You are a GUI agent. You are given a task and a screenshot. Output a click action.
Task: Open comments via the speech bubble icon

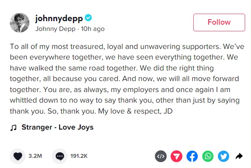(60, 156)
